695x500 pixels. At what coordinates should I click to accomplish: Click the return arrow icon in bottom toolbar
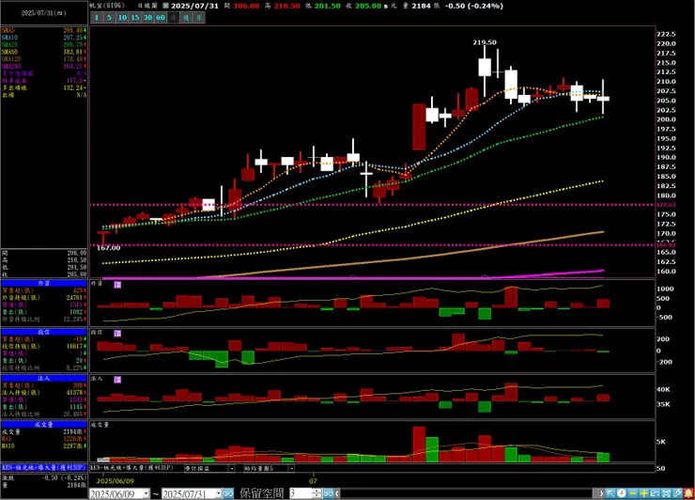[655, 493]
